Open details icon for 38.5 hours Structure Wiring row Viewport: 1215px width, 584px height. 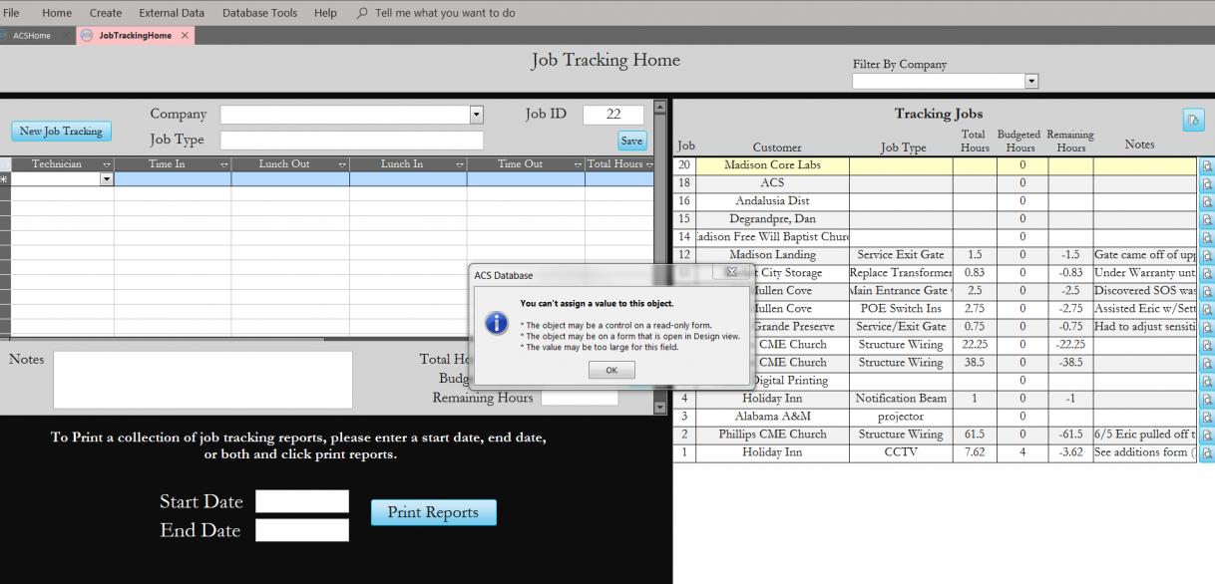pos(1207,363)
